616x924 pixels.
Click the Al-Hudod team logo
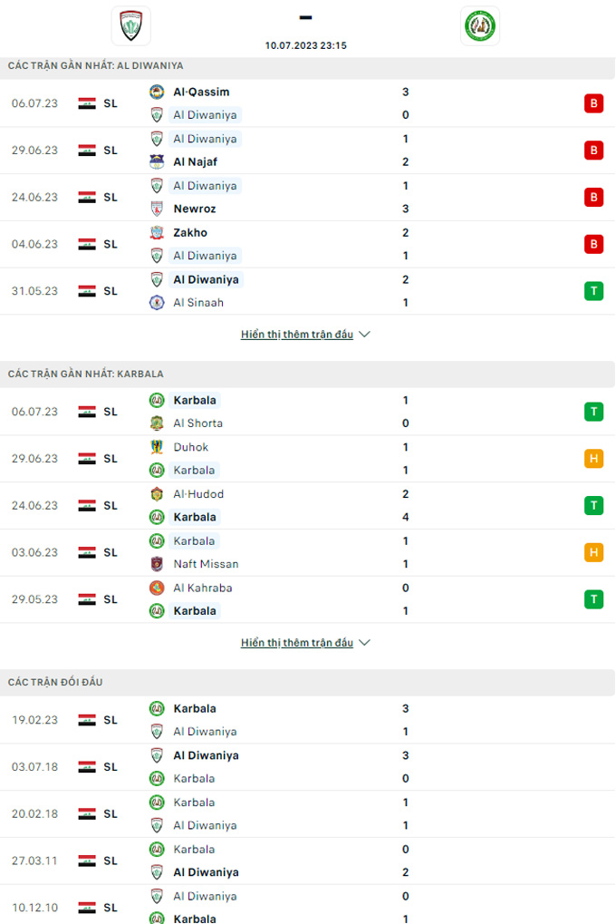(157, 494)
